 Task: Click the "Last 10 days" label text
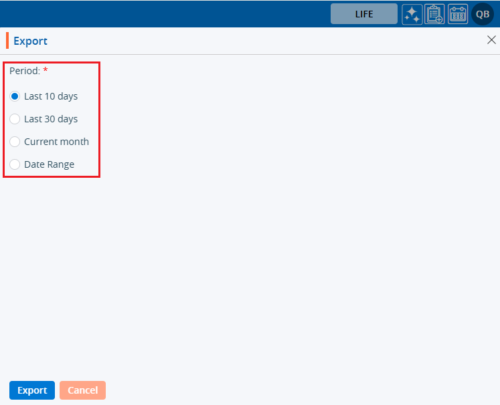(51, 96)
